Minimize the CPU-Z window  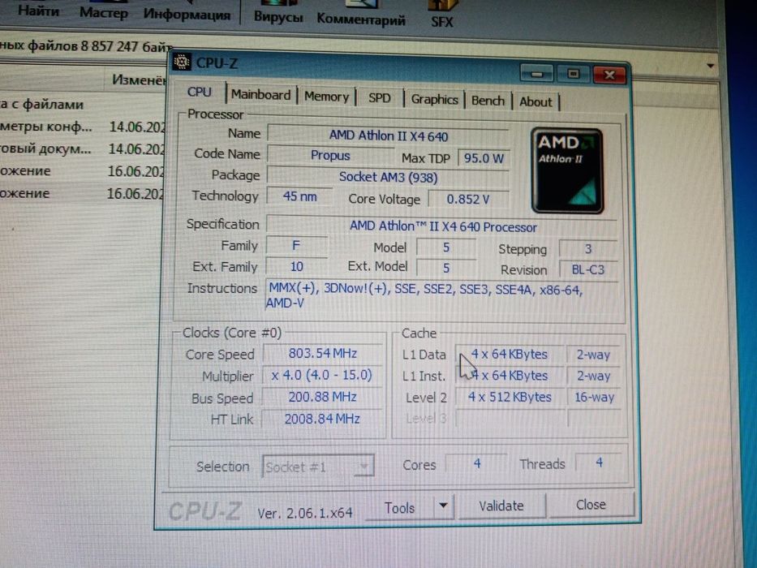pos(536,74)
